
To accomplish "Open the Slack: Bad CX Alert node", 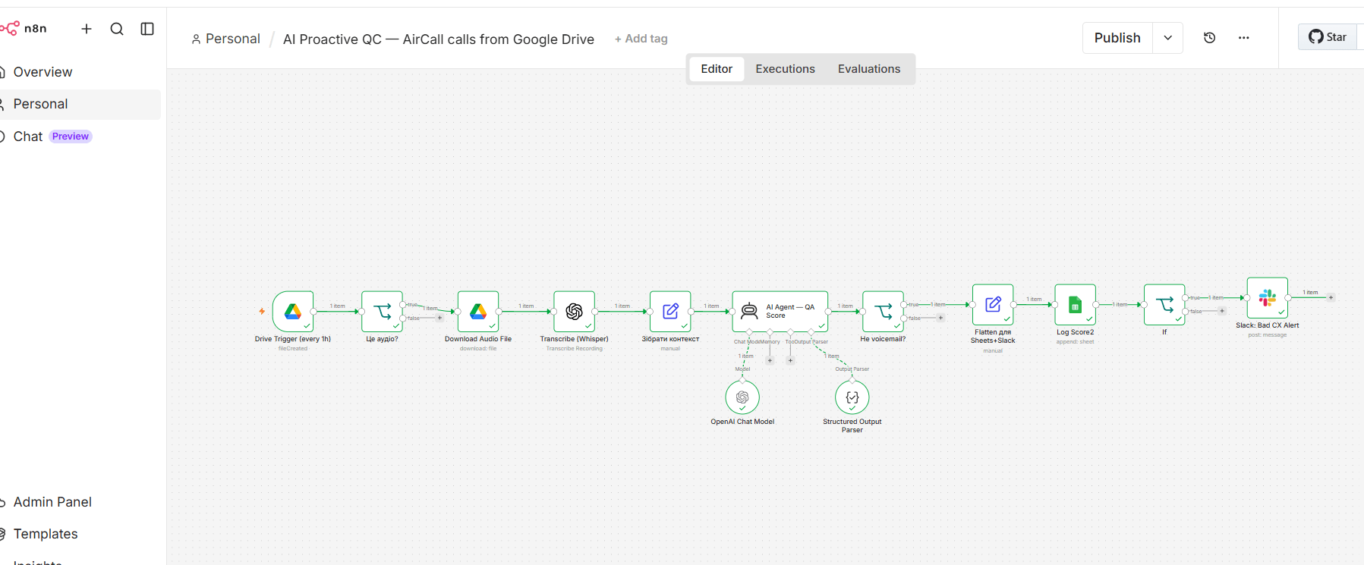I will 1268,297.
